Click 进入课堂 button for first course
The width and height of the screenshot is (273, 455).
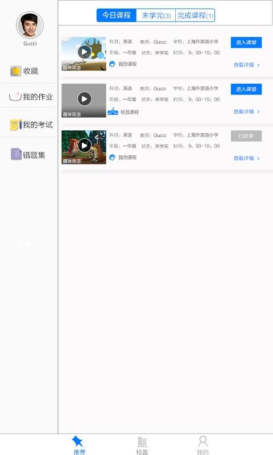246,42
